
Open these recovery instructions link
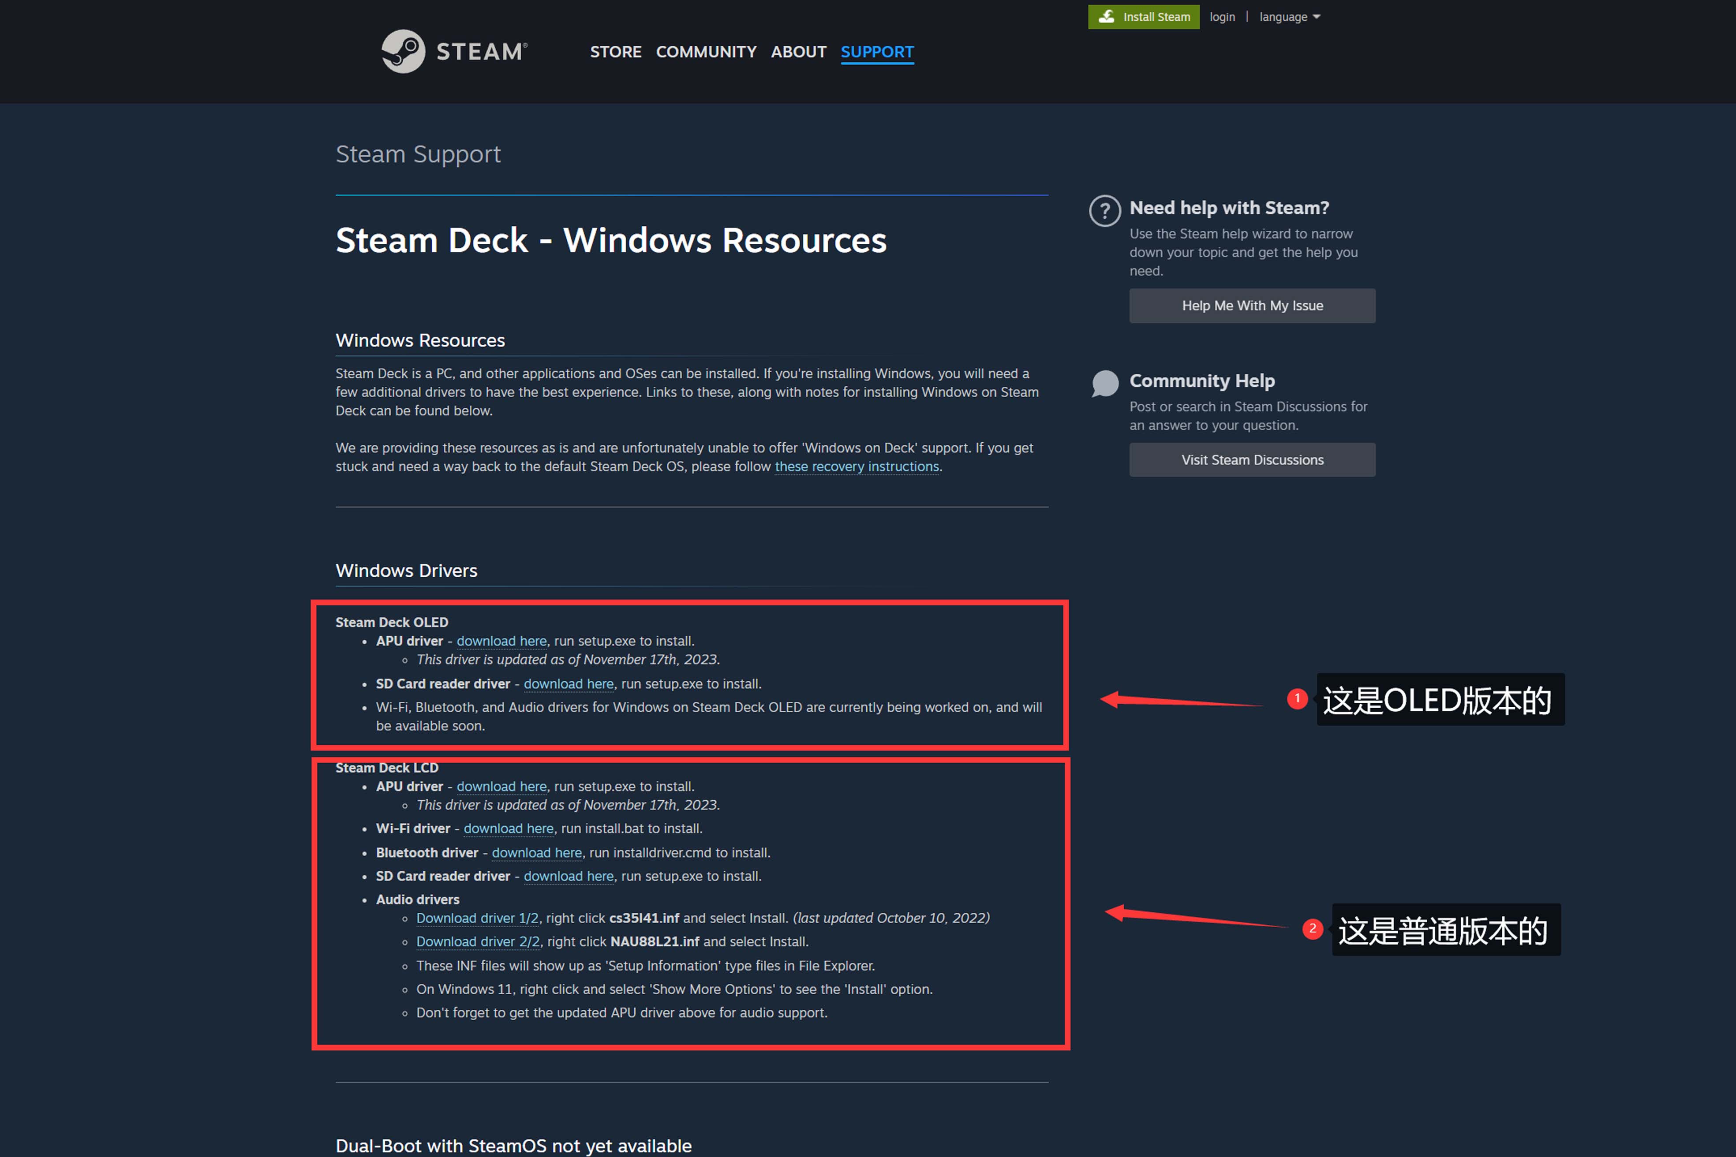click(x=856, y=467)
